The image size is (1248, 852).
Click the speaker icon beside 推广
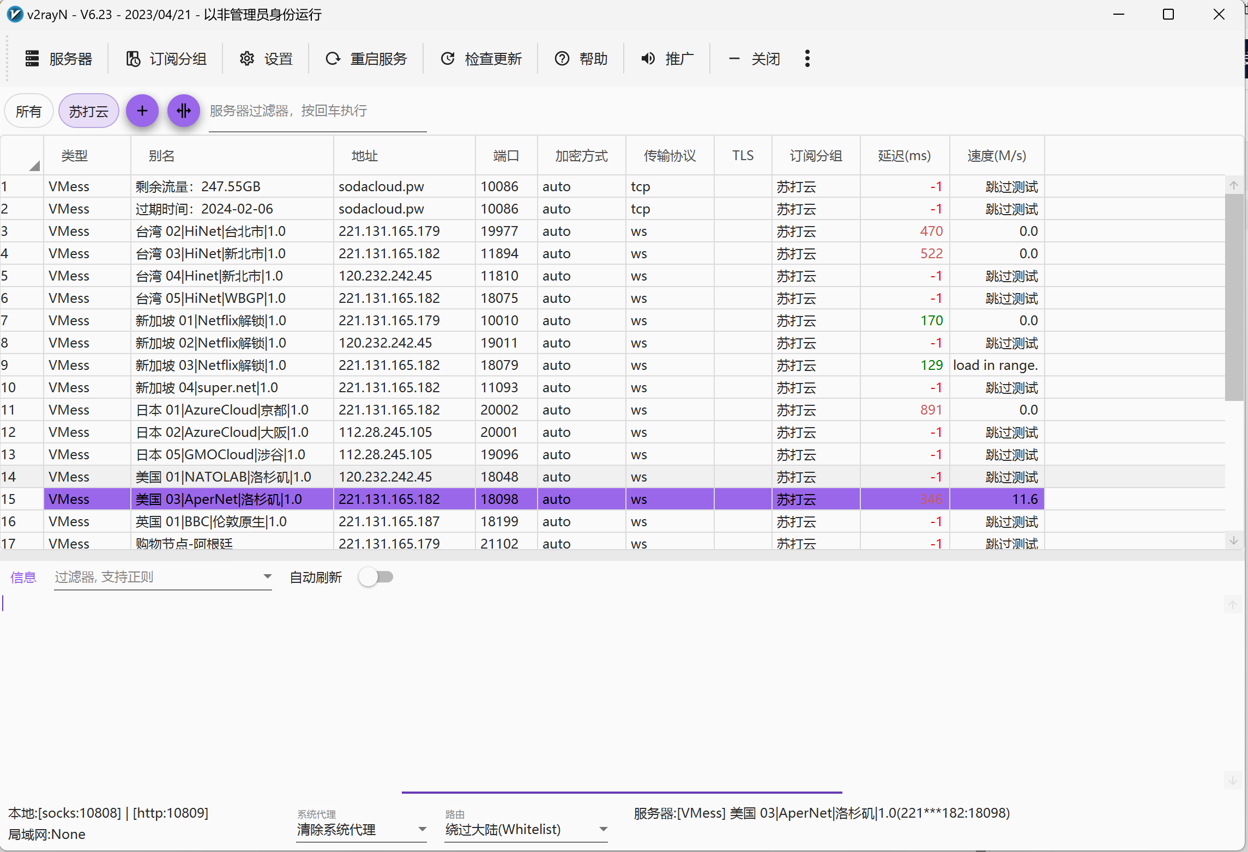pyautogui.click(x=648, y=58)
